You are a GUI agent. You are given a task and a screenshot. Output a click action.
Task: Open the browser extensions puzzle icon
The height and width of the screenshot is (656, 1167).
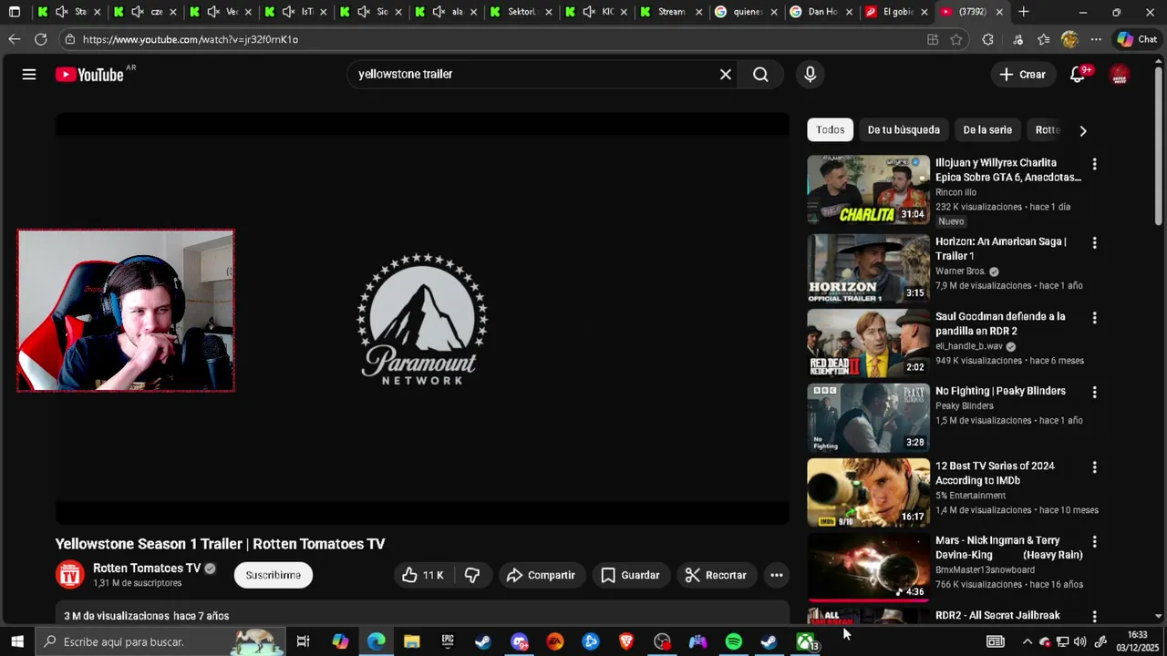click(987, 39)
